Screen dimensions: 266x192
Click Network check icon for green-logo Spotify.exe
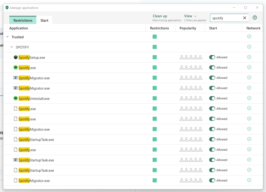tap(249, 67)
